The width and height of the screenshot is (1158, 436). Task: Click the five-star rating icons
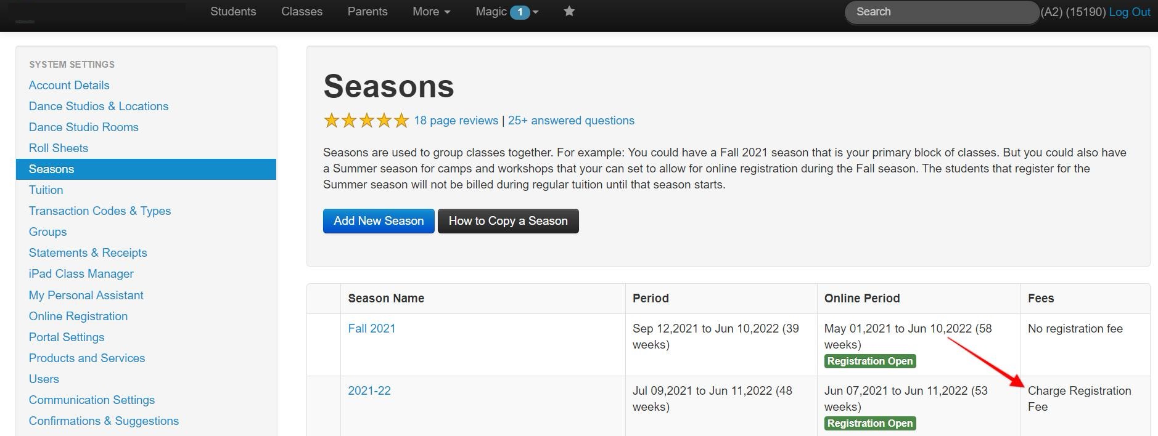366,121
